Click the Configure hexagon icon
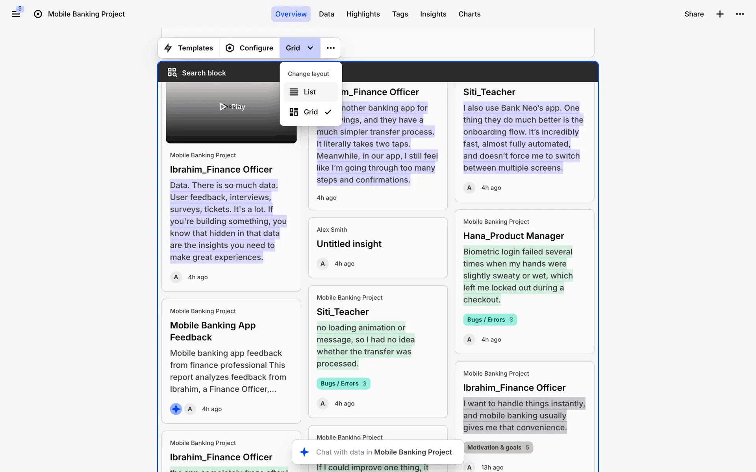Image resolution: width=756 pixels, height=472 pixels. 230,48
